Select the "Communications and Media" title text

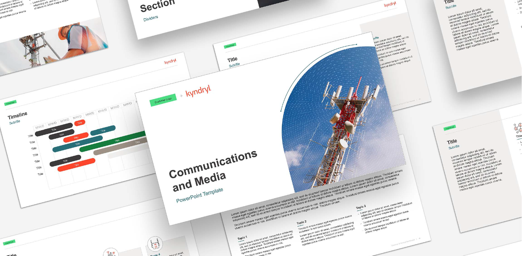(x=213, y=170)
